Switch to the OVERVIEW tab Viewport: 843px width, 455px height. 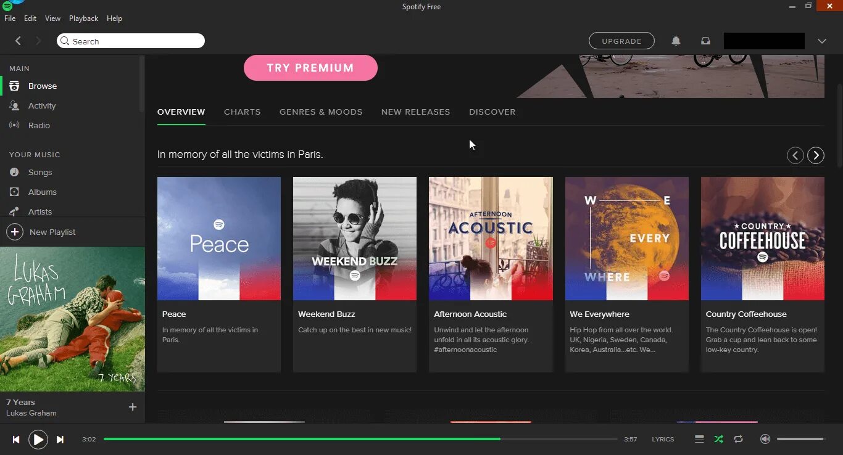click(181, 112)
